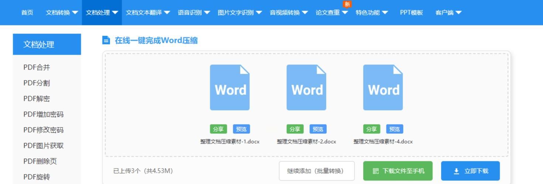Share 整理文档压缩素材-1.docx with 分享 button
This screenshot has width=543, height=184.
coord(218,129)
